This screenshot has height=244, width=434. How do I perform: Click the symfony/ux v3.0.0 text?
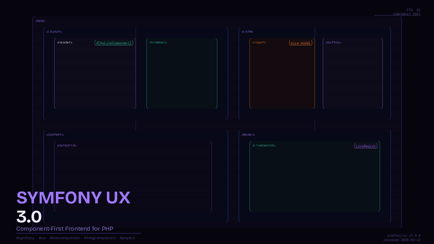[x=404, y=236]
